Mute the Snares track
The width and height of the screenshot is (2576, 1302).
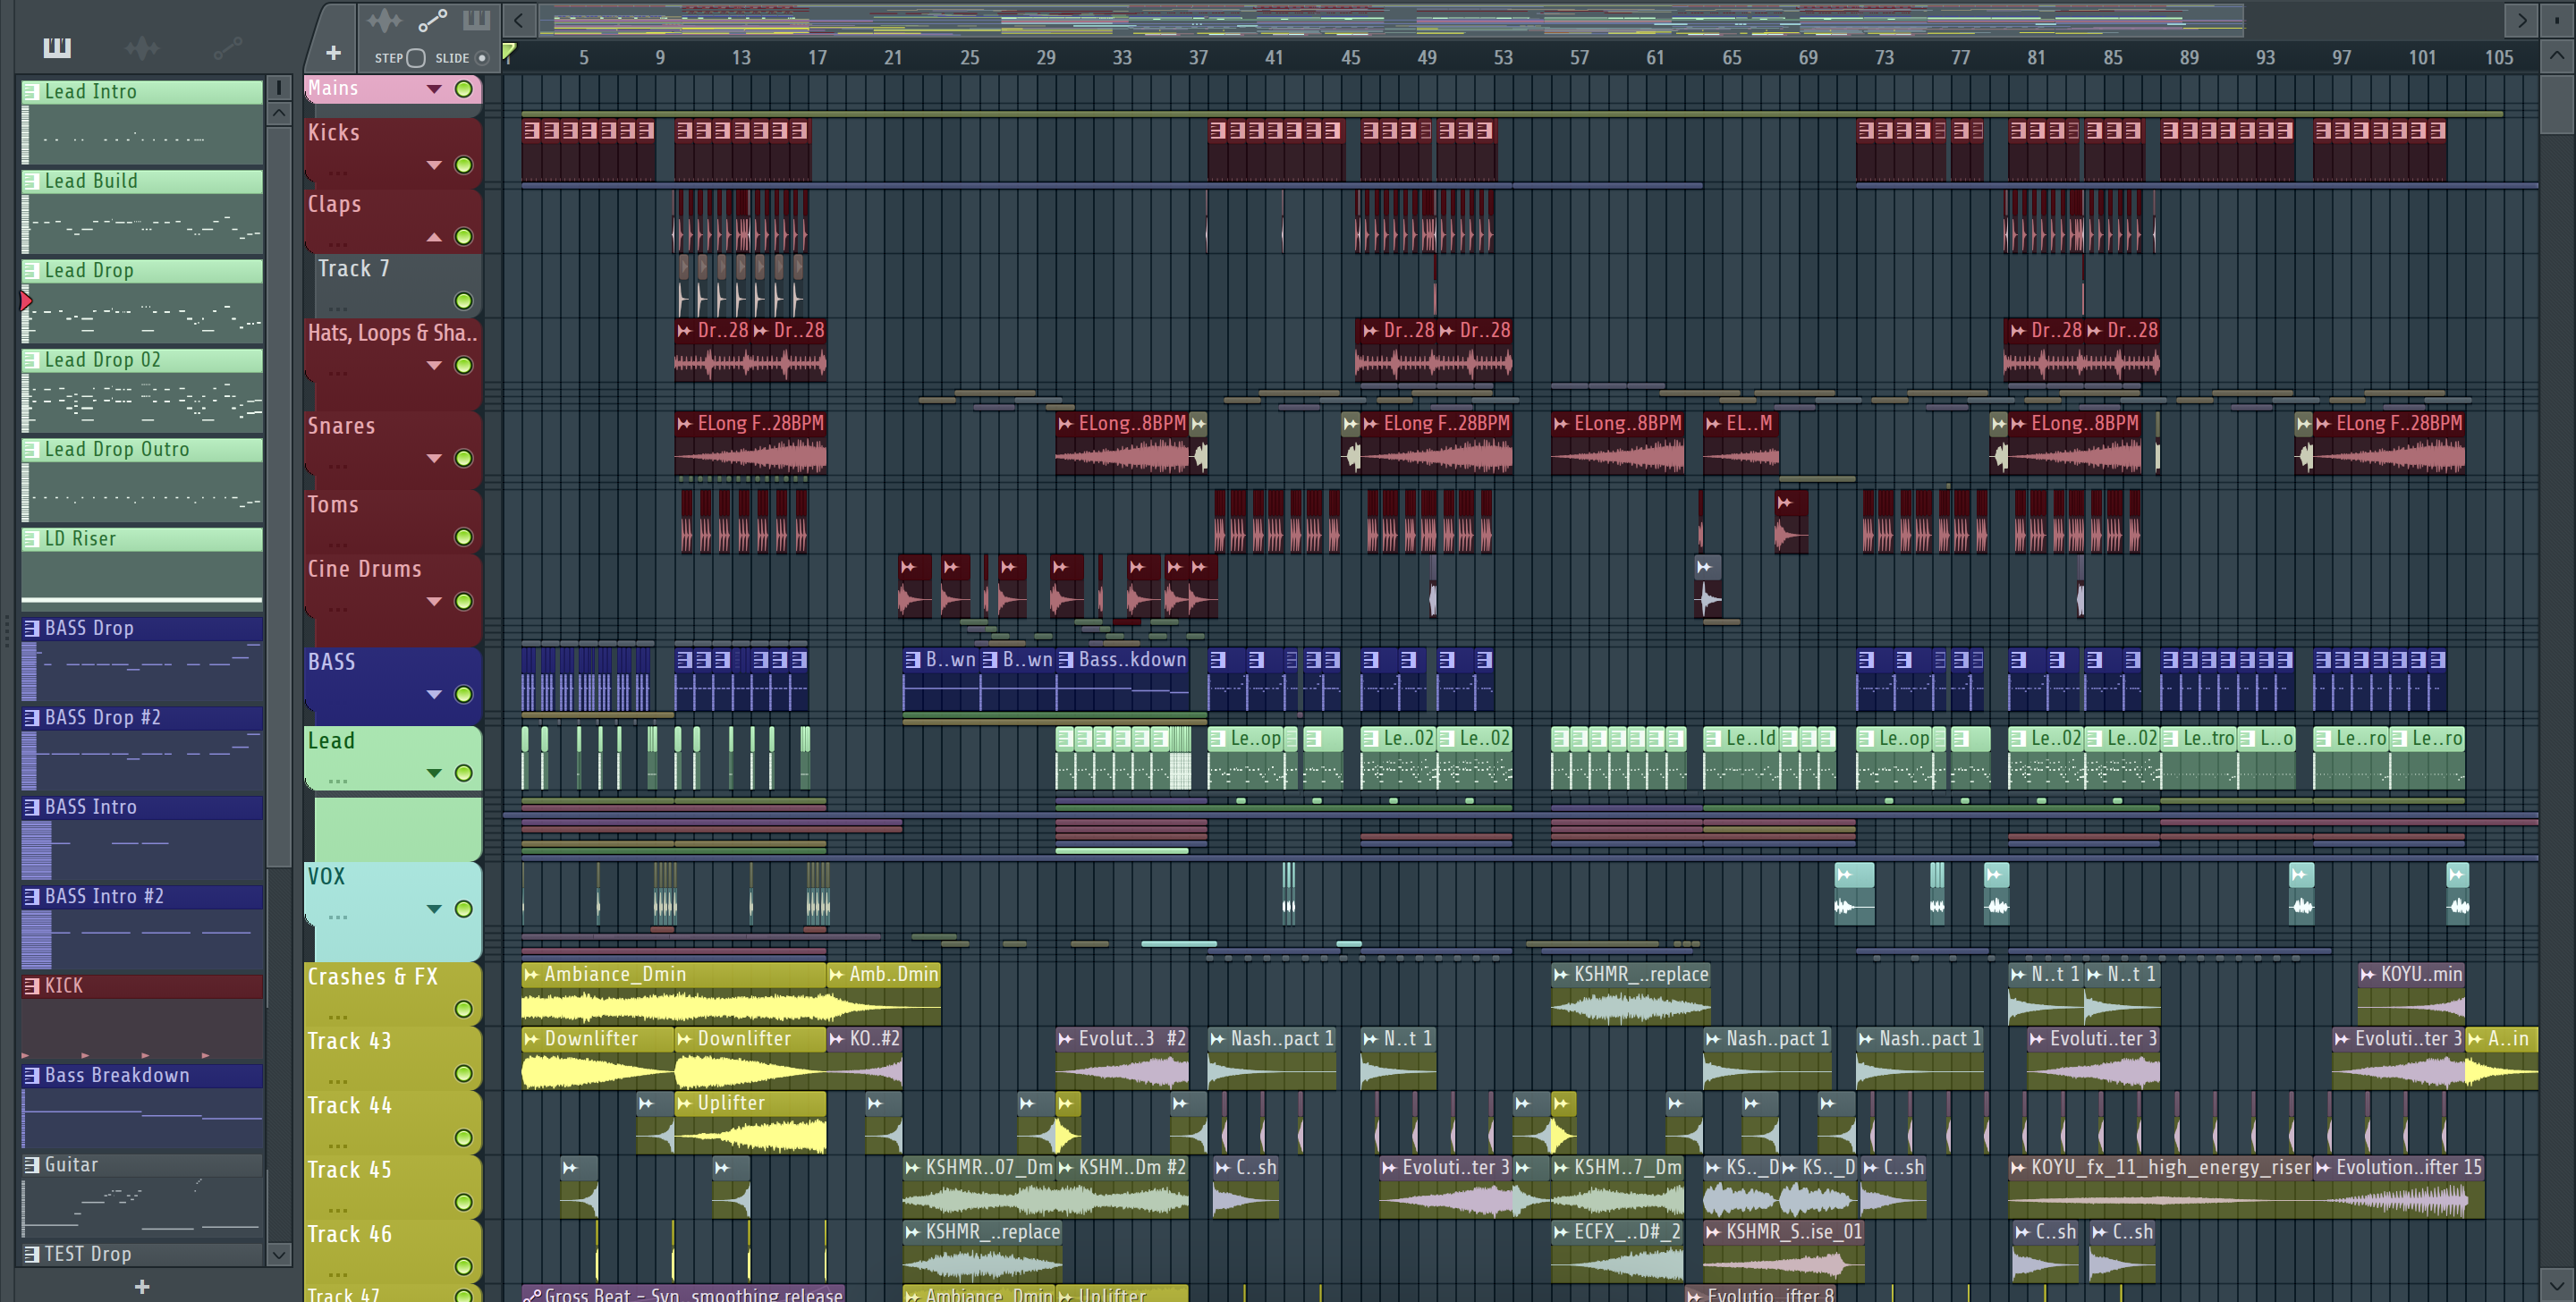point(463,458)
